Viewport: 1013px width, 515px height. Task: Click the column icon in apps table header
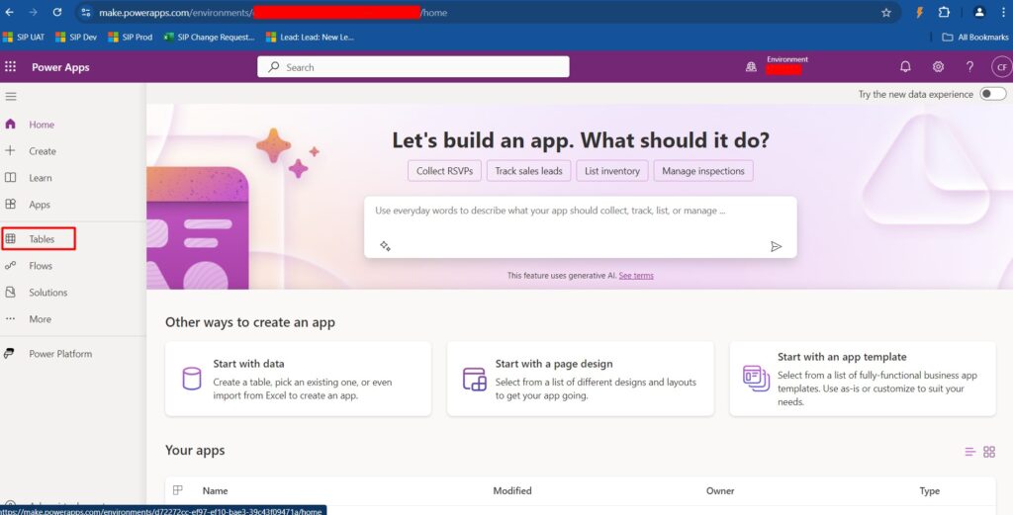pyautogui.click(x=178, y=490)
